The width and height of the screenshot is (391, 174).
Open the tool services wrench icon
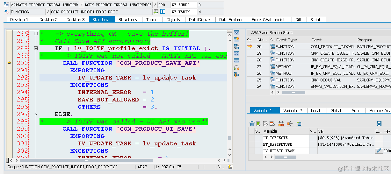point(236,75)
